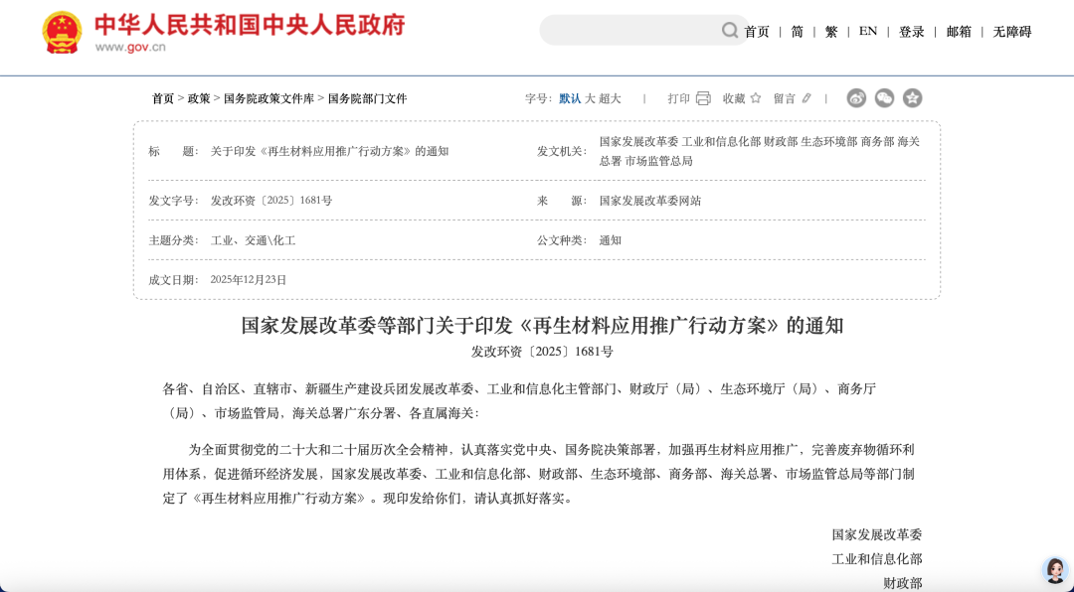Switch to traditional Chinese 繁
Viewport: 1074px width, 592px height.
(830, 32)
